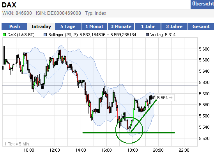The image size is (214, 154).
Task: Click the 12:00 time axis label
Action: [x=55, y=150]
